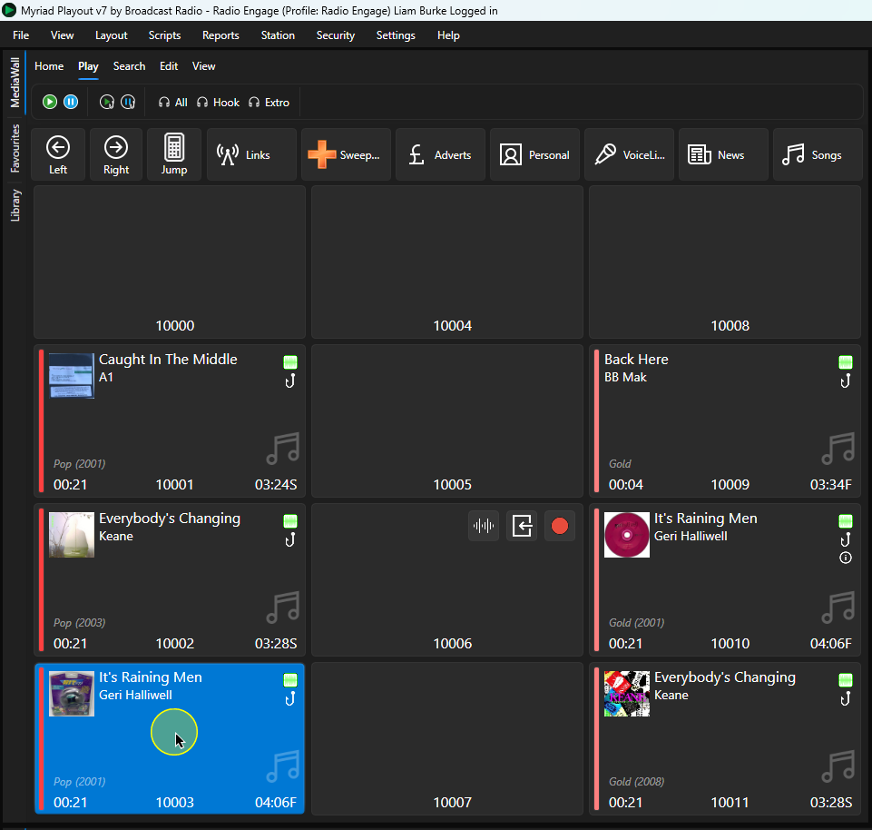Open the Station menu
This screenshot has width=872, height=830.
pos(278,35)
